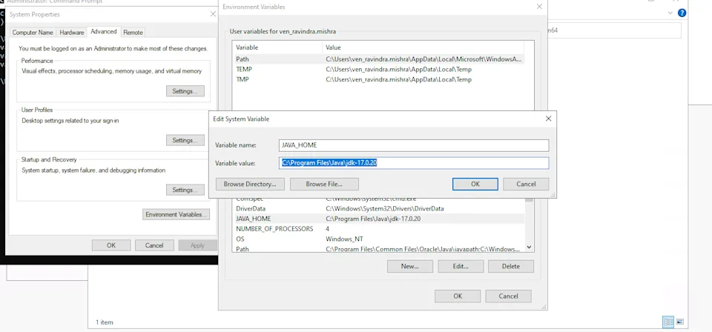
Task: Select the JAVA_HOME system variable row
Action: coord(379,219)
